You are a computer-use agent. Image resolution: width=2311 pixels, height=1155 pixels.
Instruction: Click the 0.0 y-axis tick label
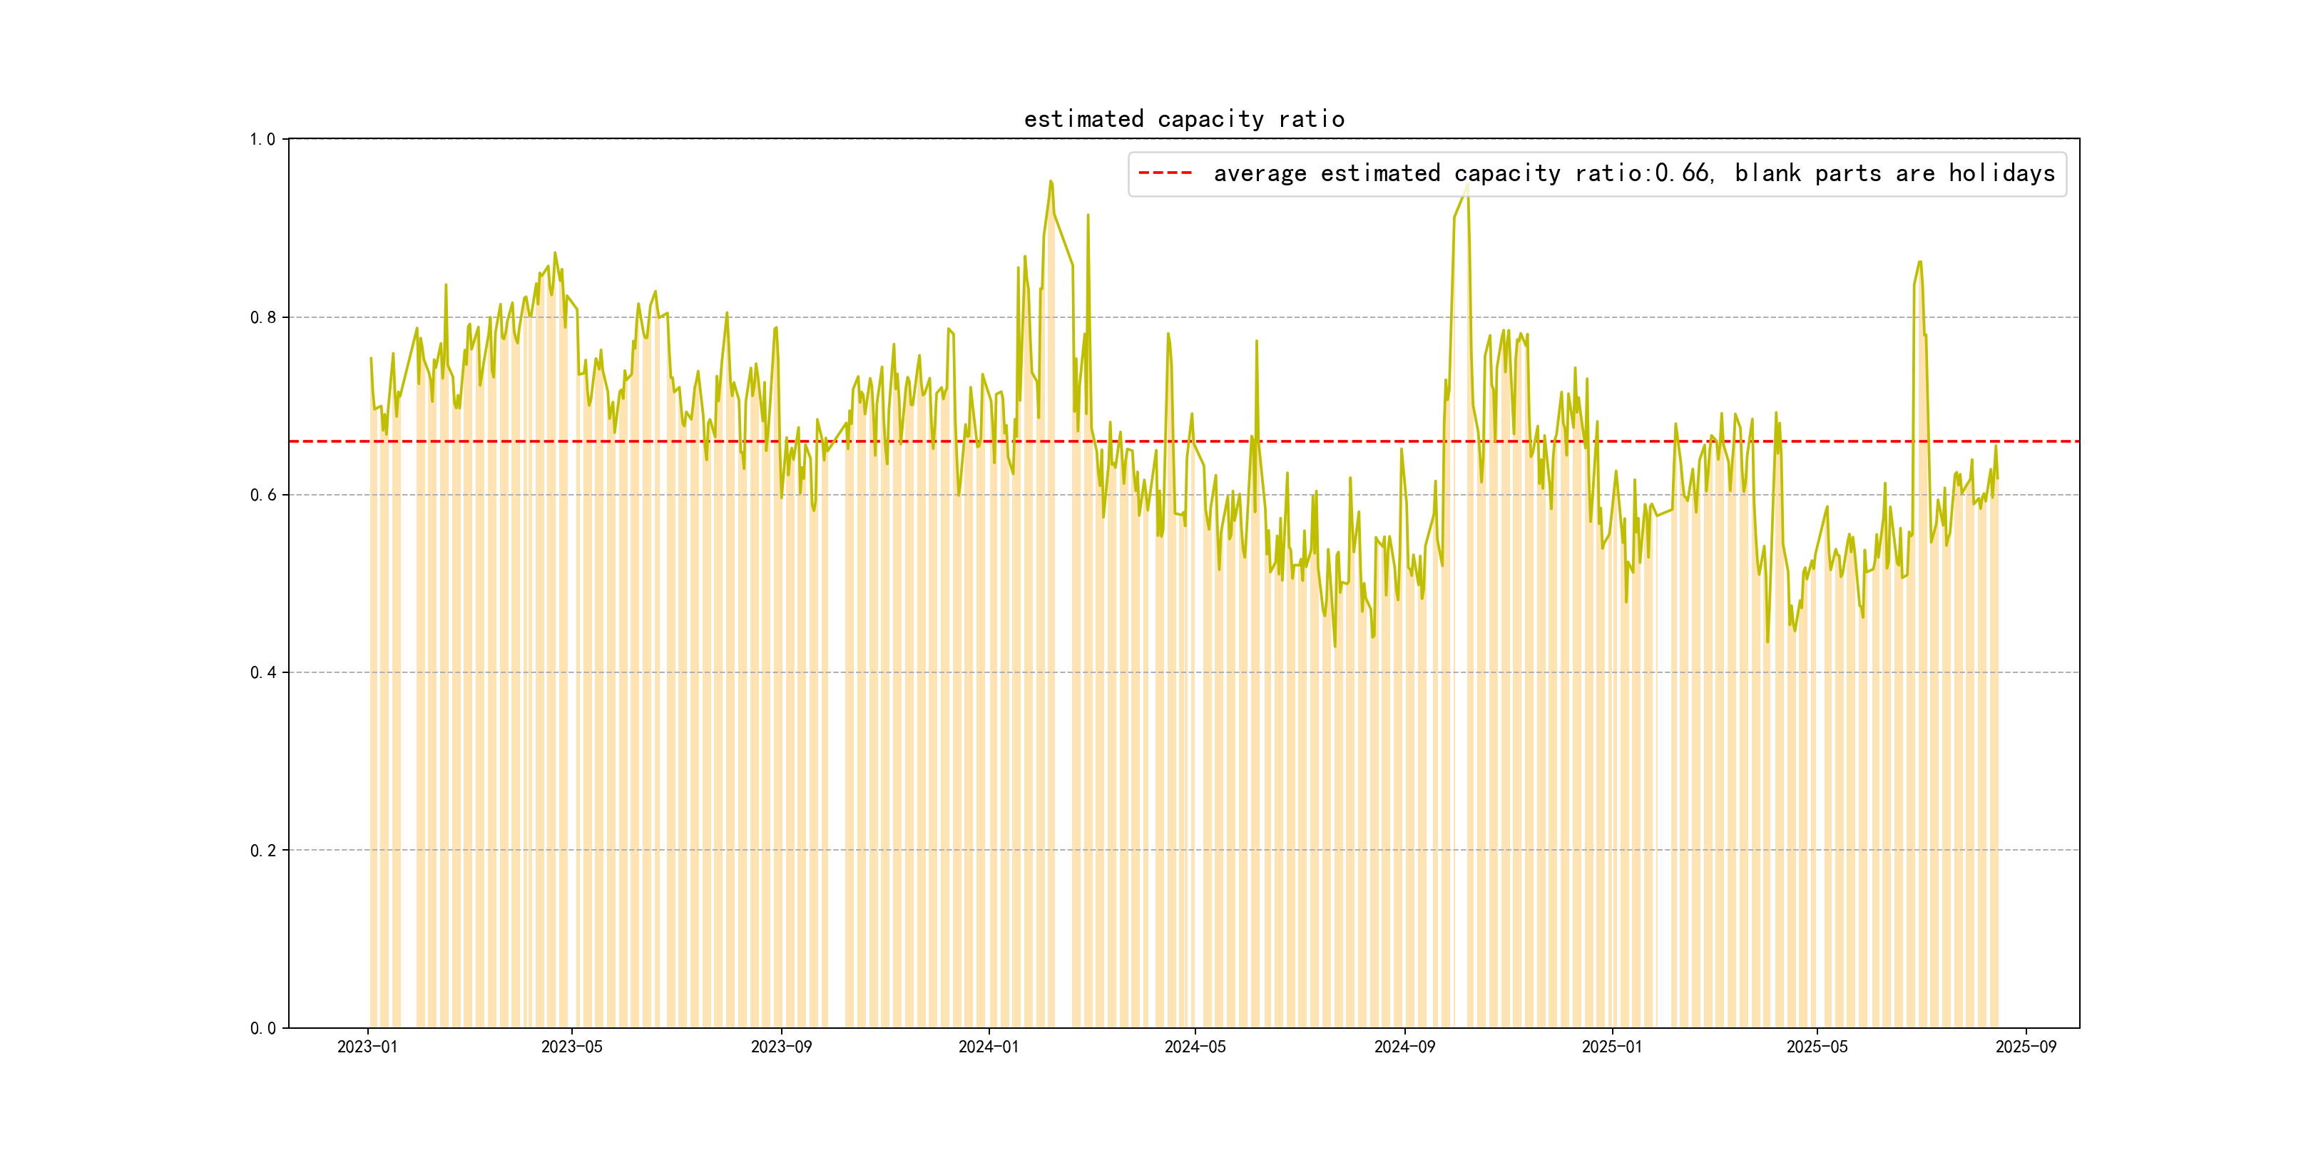262,1029
